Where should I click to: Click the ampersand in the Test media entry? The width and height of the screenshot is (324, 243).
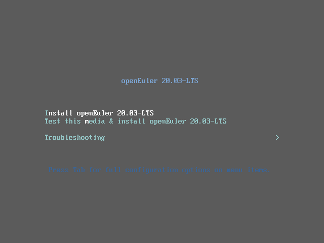[x=111, y=121]
